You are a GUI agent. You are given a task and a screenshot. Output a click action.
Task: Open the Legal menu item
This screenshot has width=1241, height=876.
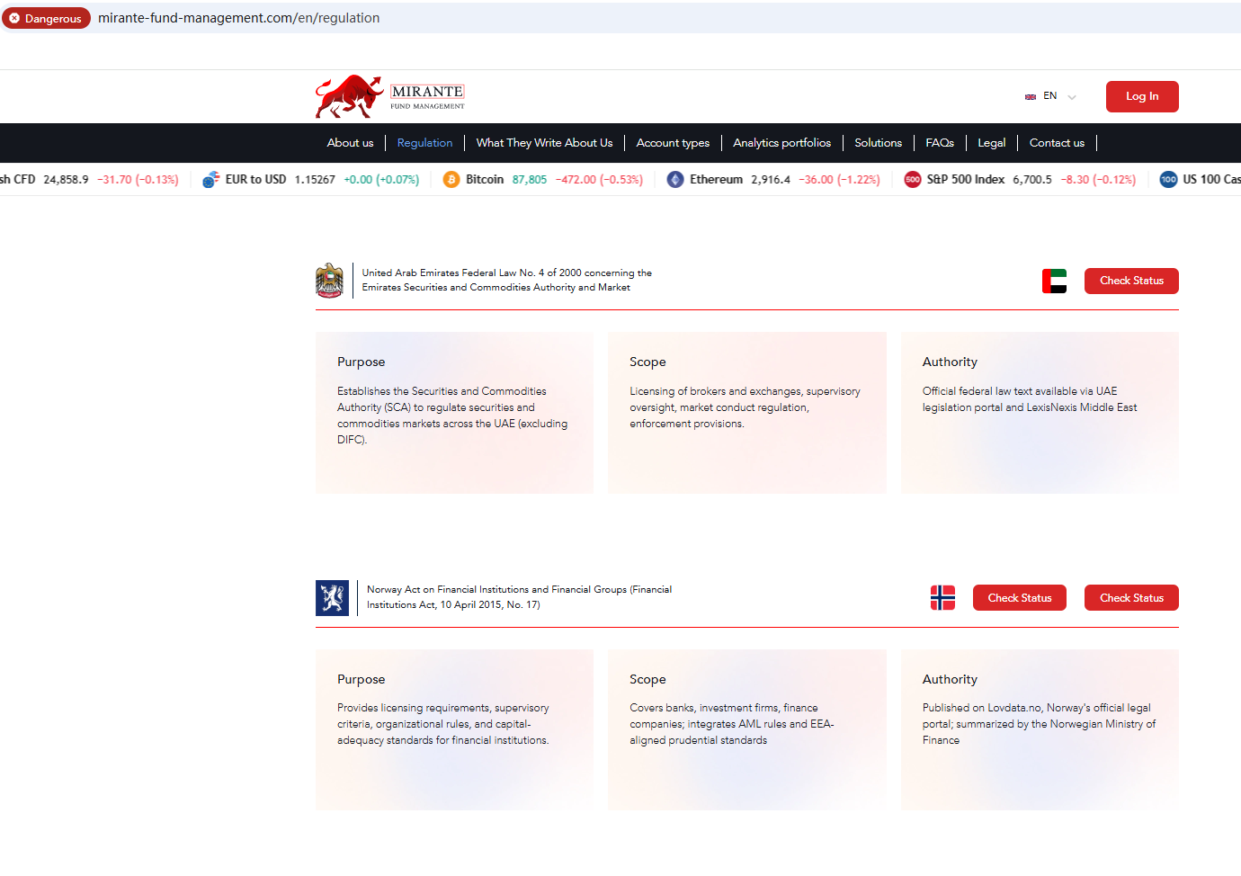click(x=992, y=143)
